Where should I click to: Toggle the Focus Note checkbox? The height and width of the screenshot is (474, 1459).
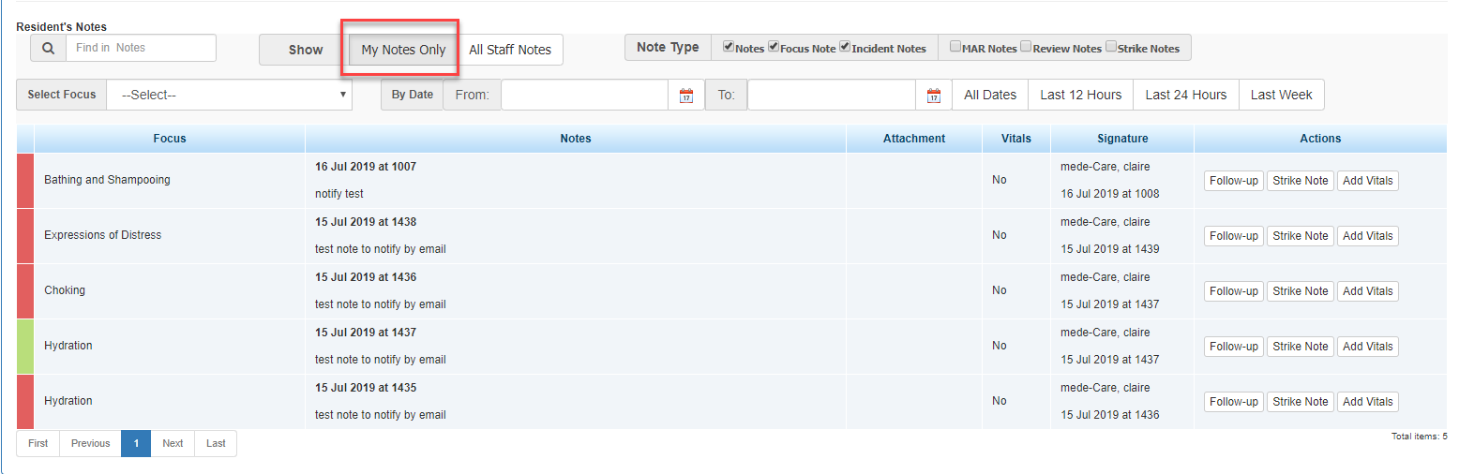[774, 47]
